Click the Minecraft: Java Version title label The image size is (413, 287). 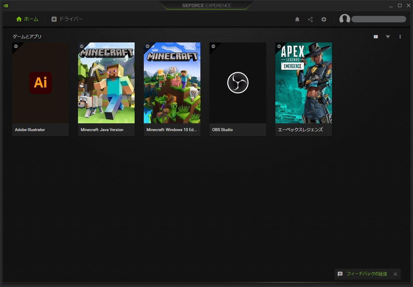tap(102, 130)
